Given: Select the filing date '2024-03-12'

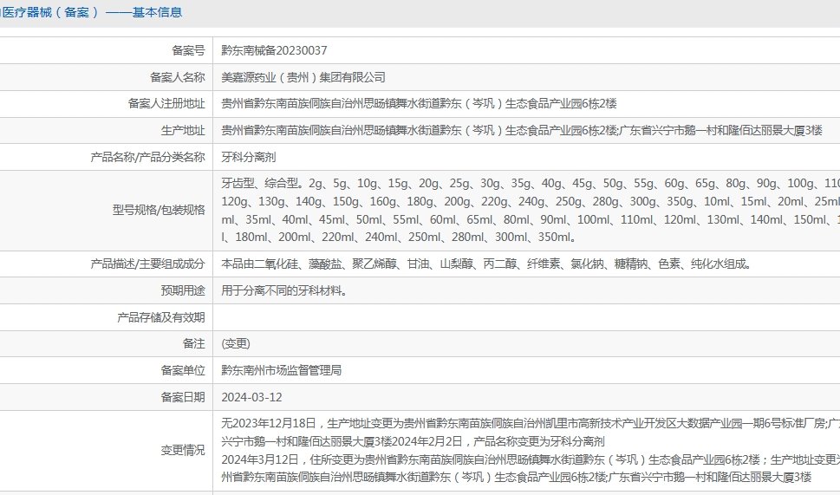Looking at the screenshot, I should click(251, 397).
